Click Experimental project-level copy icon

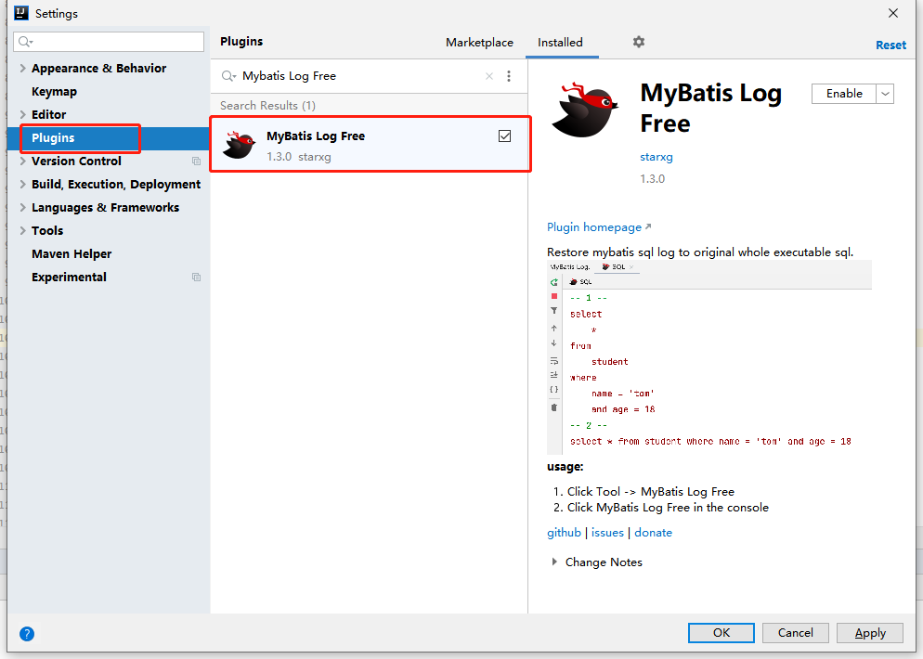click(197, 278)
